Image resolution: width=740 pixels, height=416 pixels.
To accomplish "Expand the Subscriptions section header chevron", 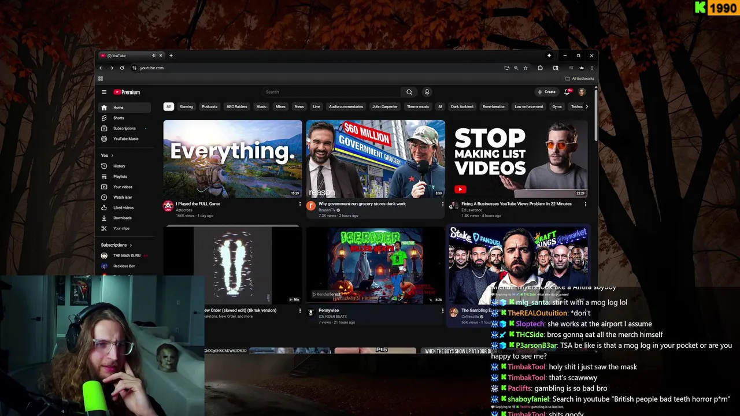I will (131, 245).
